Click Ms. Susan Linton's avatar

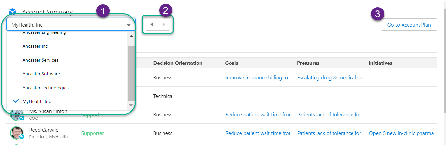pos(16,114)
